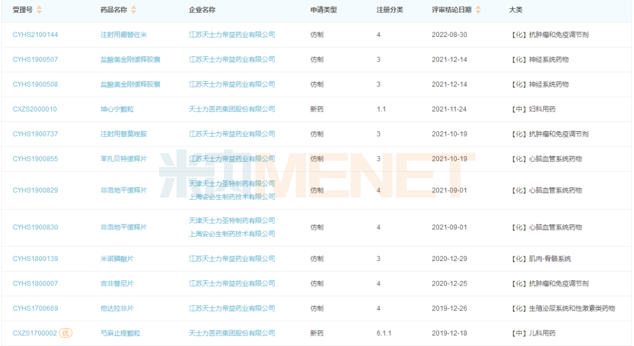The height and width of the screenshot is (346, 634).
Task: Open acceptance number CYHS1900508
Action: [x=35, y=84]
